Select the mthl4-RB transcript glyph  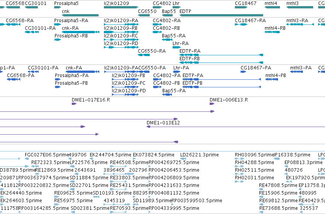(272, 32)
